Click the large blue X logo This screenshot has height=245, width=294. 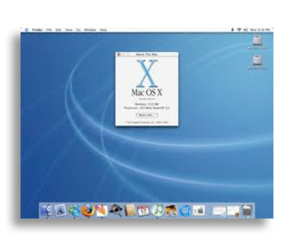(x=147, y=73)
